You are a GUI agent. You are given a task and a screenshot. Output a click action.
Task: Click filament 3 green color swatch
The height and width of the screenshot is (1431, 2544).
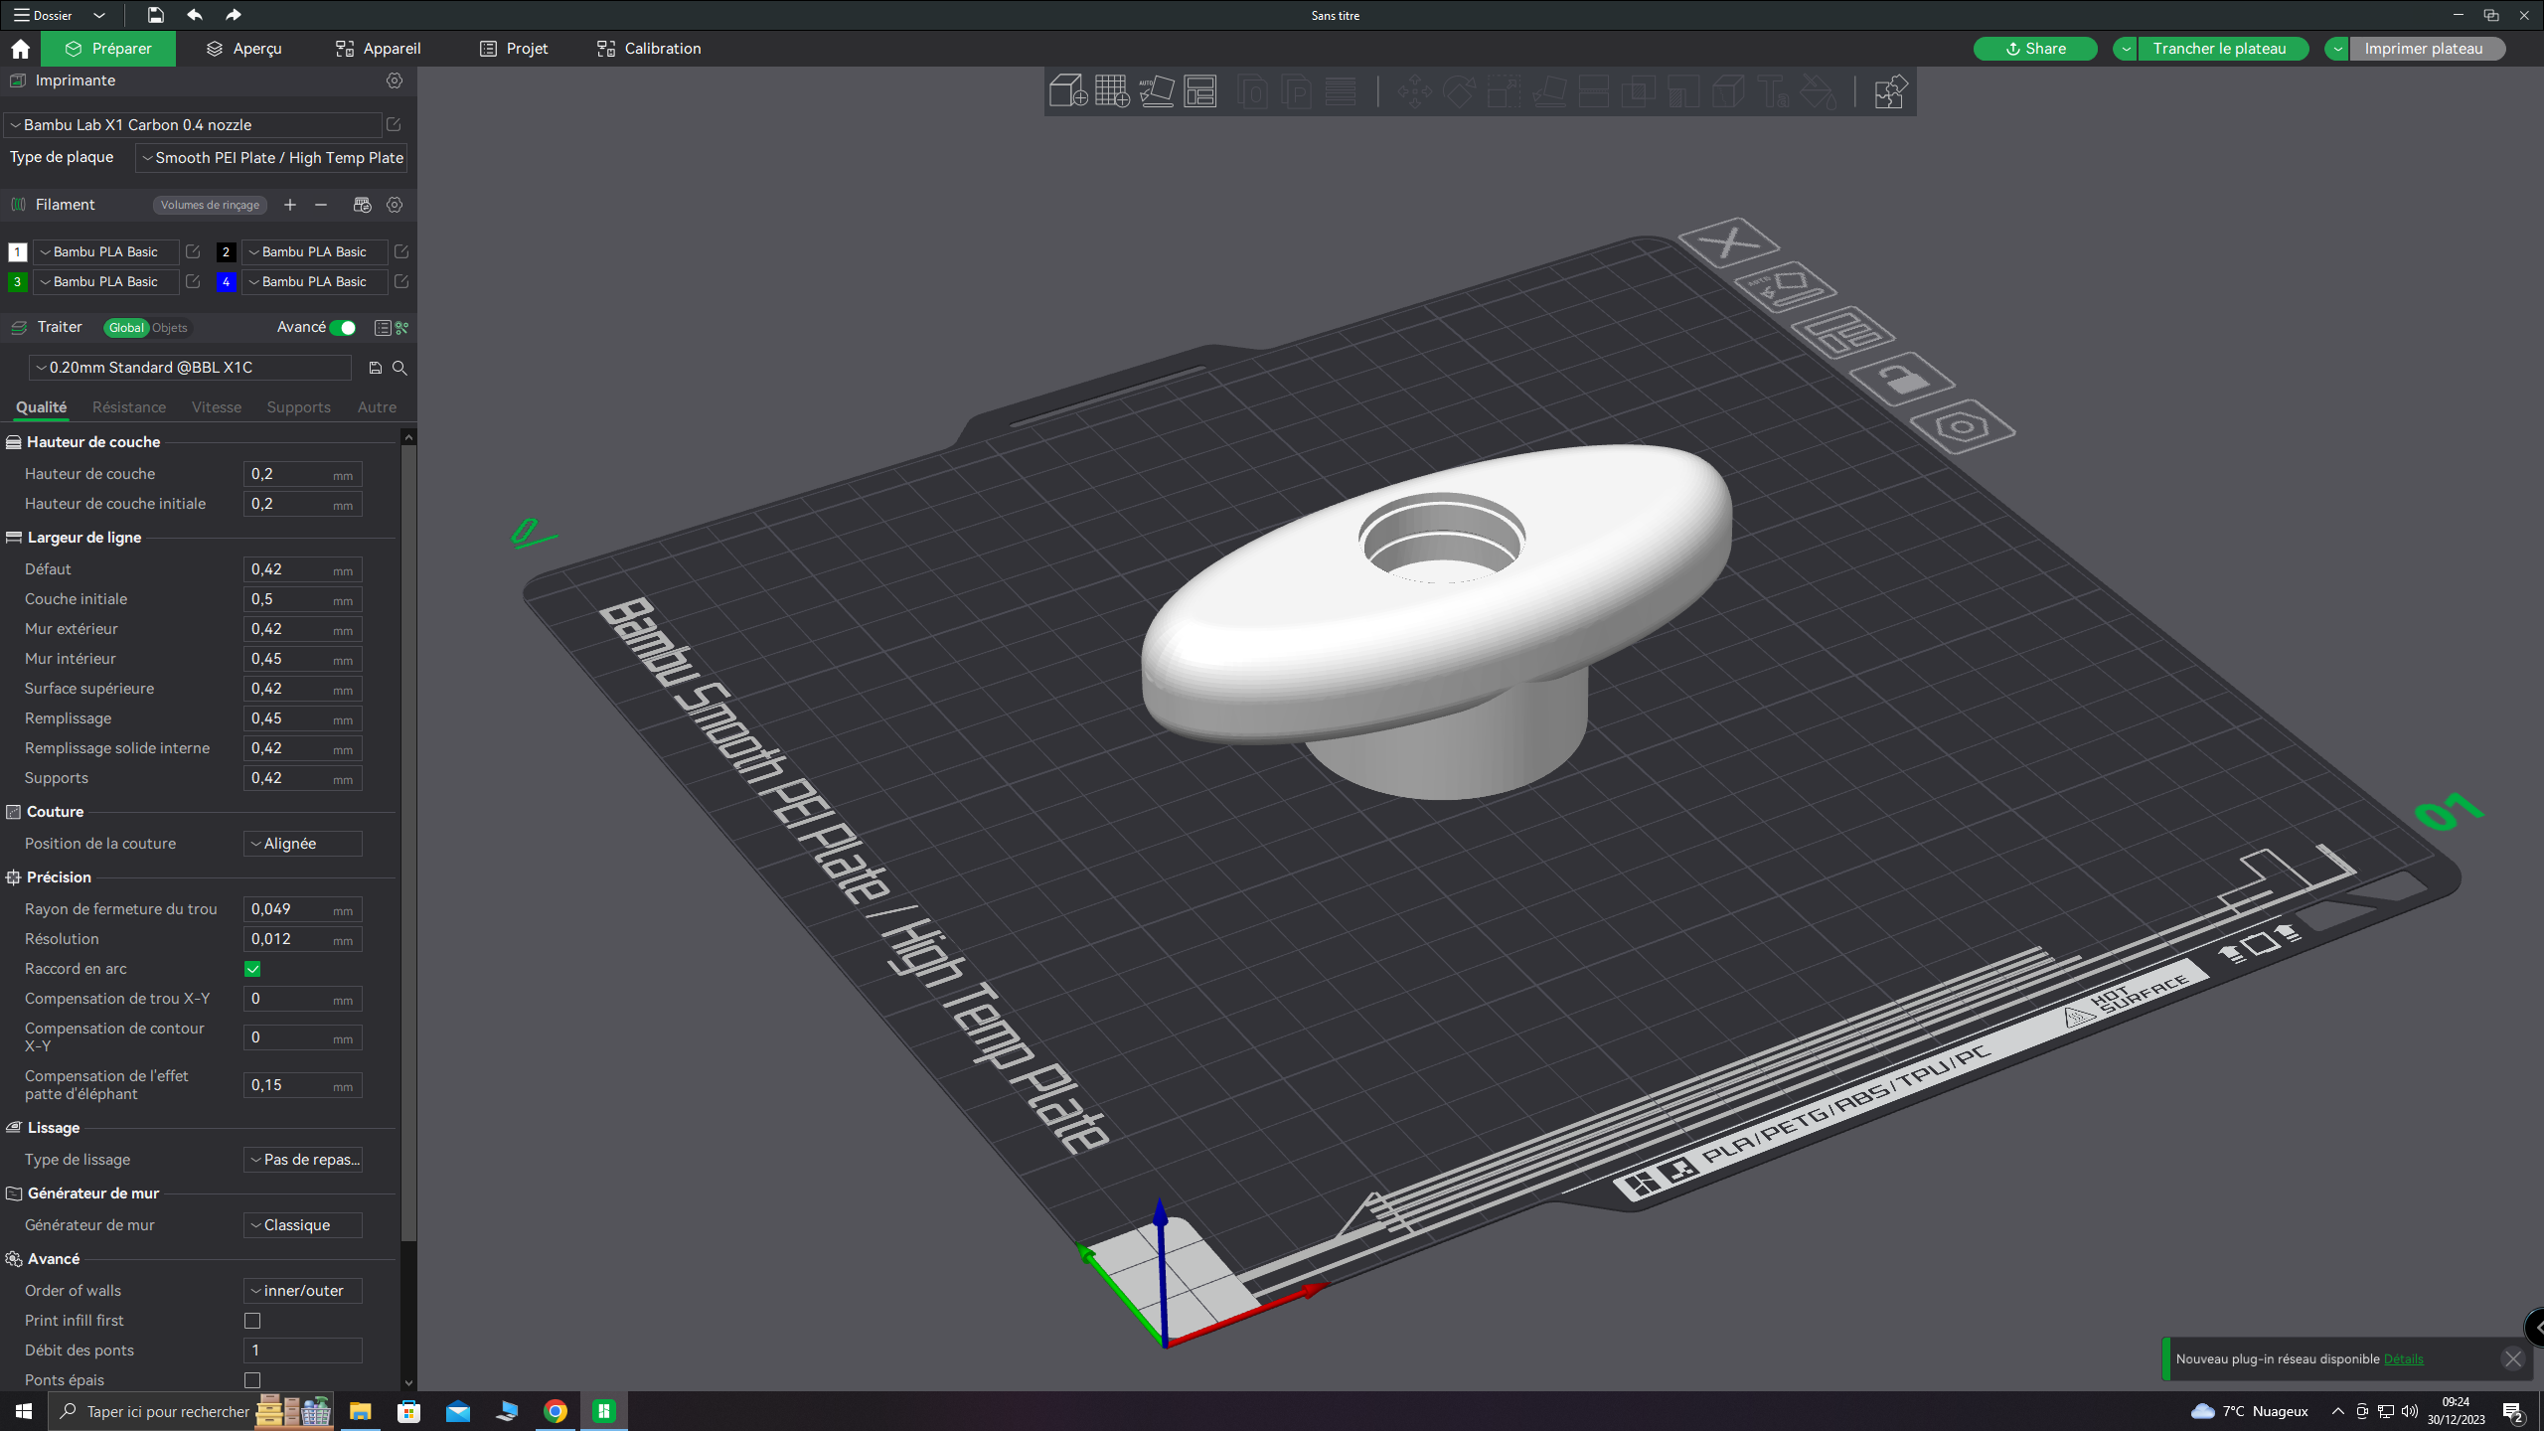tap(17, 282)
